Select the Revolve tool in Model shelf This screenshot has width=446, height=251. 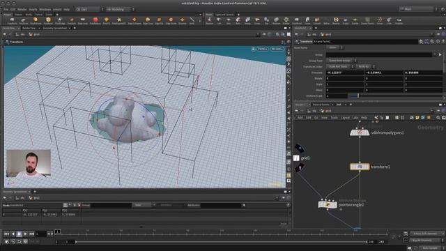209,21
